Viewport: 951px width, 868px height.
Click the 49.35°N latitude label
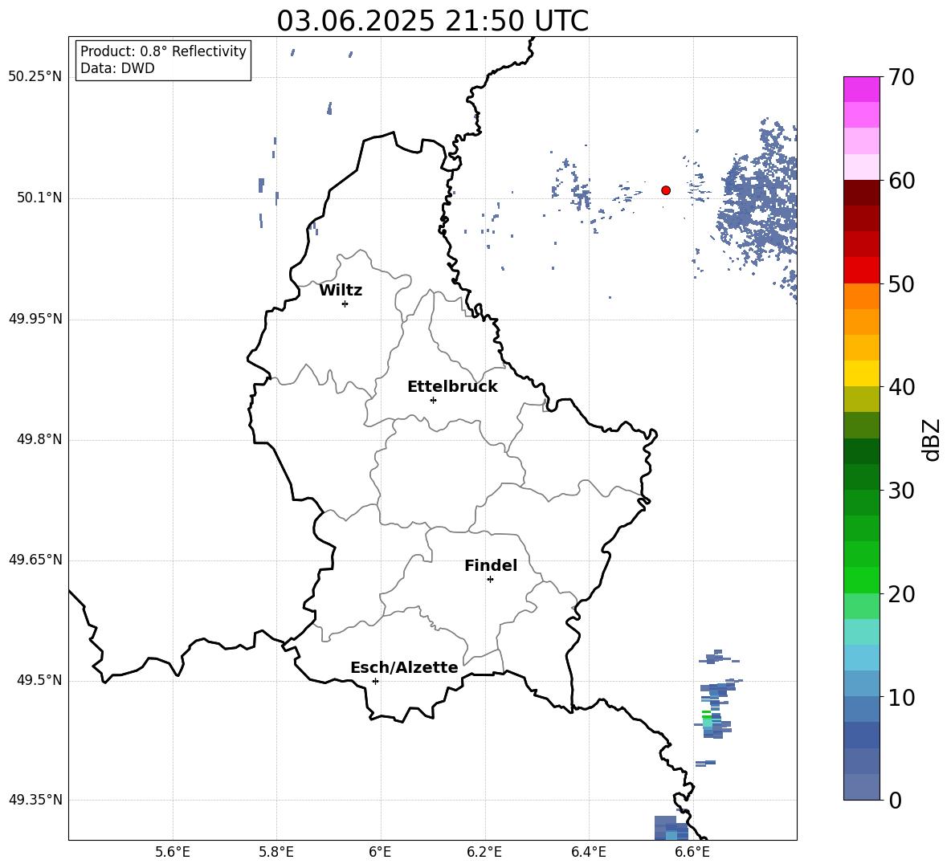pos(35,800)
